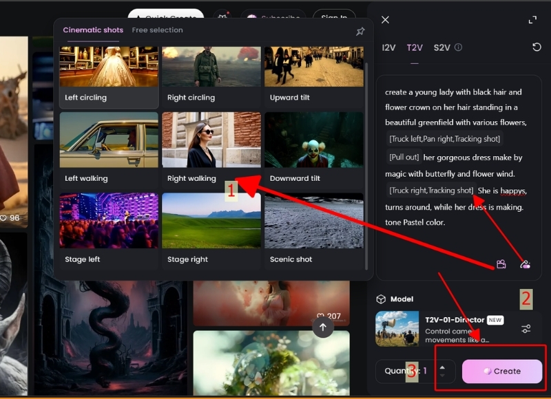551x399 pixels.
Task: Select the Downward tilt shot preset
Action: [314, 149]
